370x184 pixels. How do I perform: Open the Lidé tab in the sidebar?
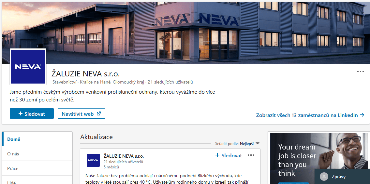point(37,181)
